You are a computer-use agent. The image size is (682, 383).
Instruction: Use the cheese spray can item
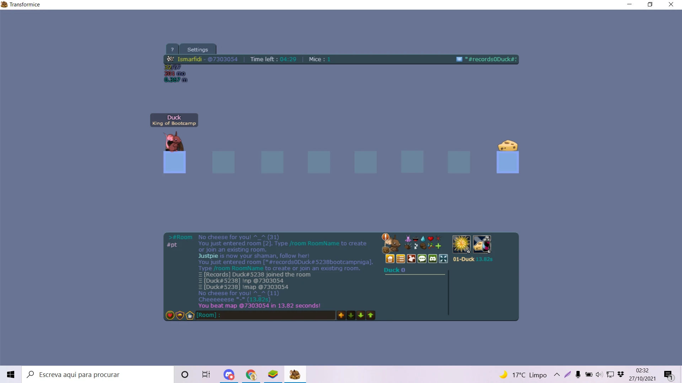point(482,244)
